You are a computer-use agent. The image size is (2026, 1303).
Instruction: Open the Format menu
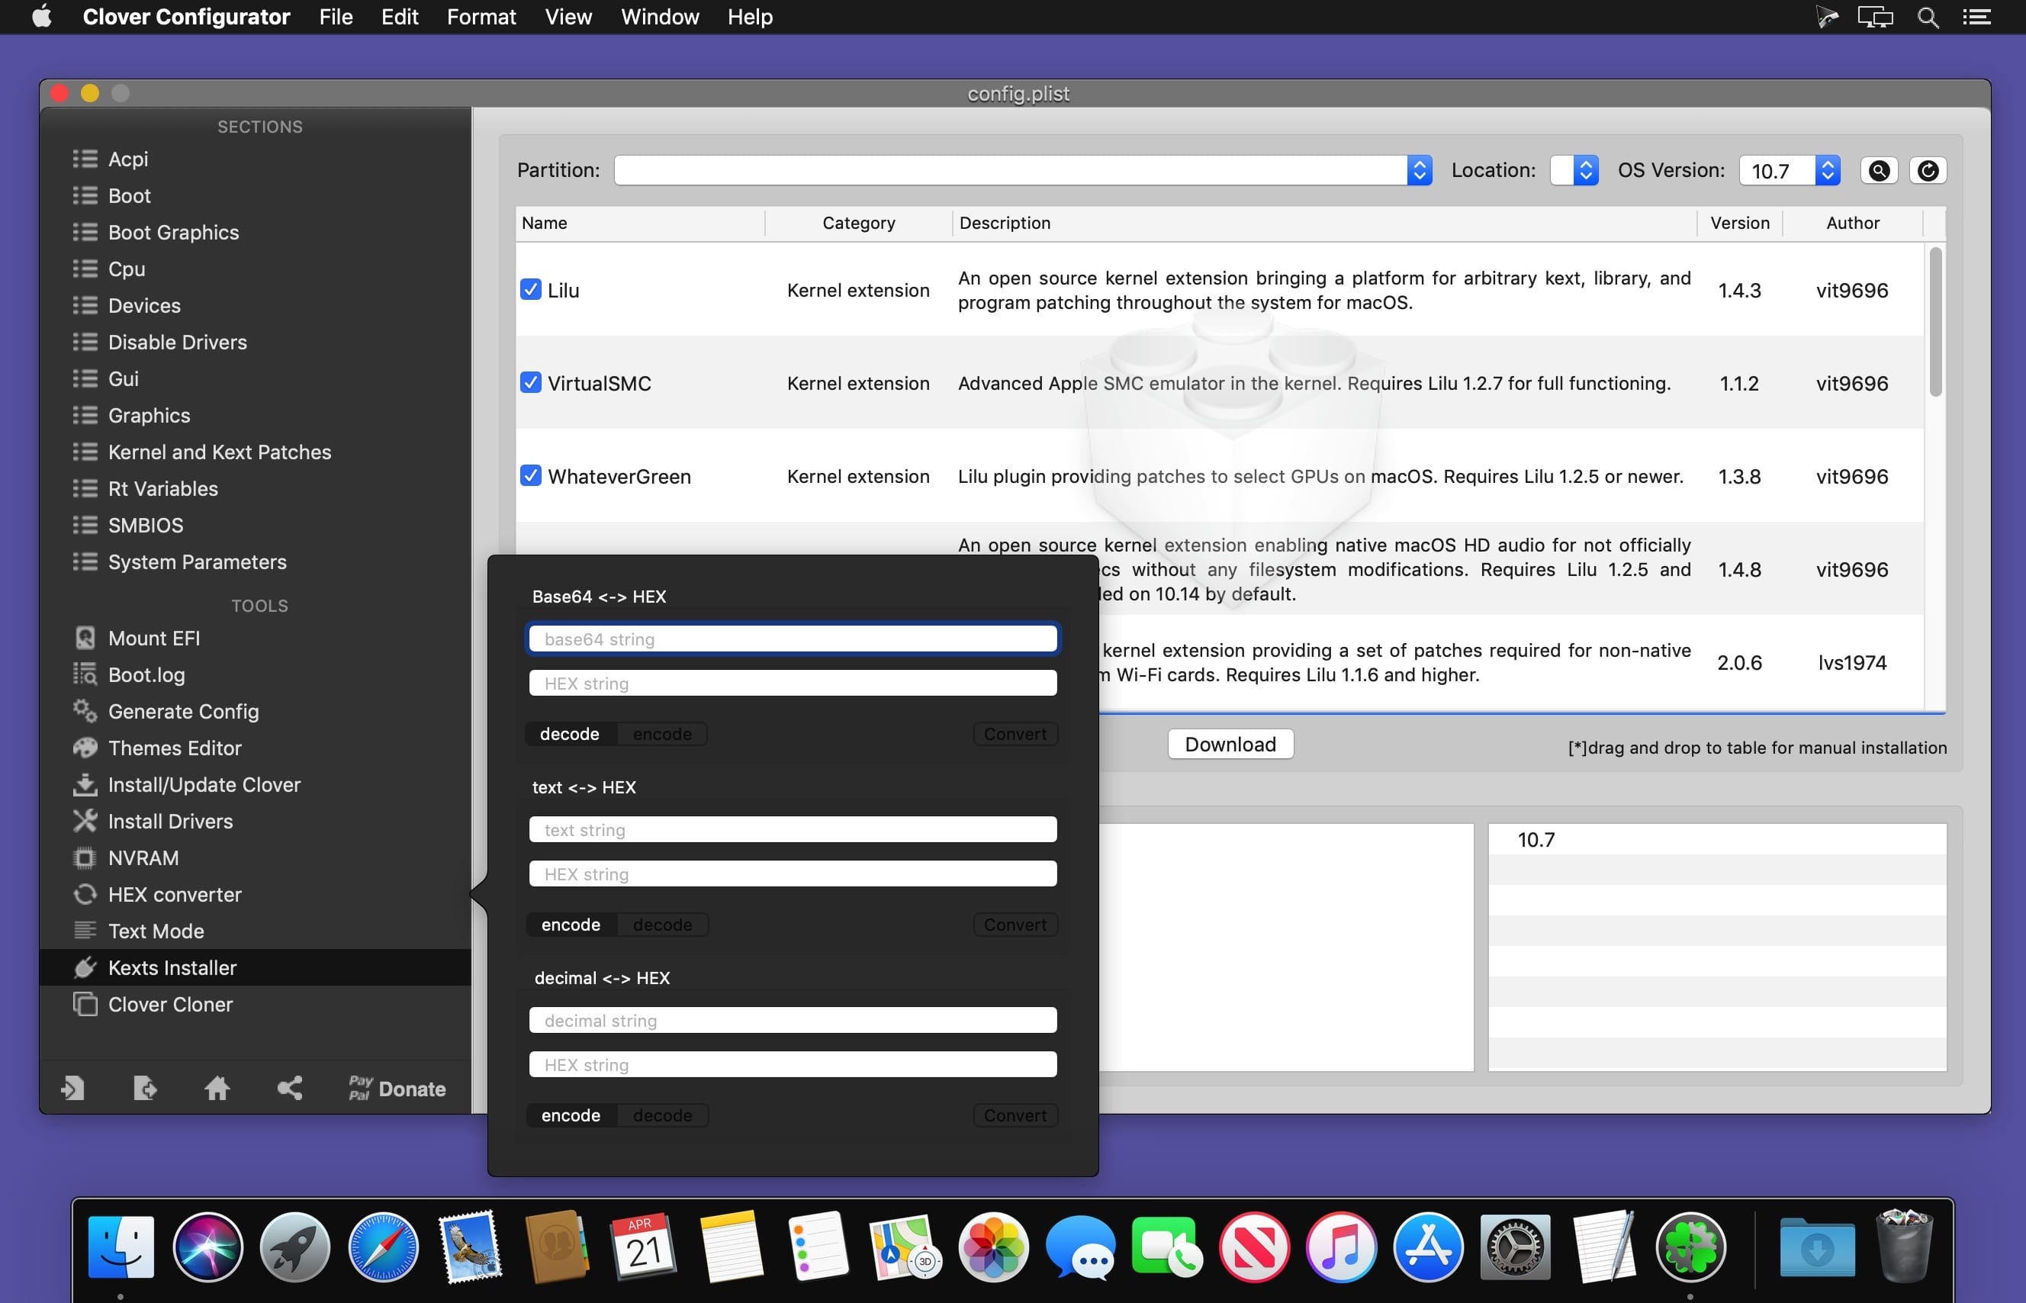pyautogui.click(x=481, y=18)
